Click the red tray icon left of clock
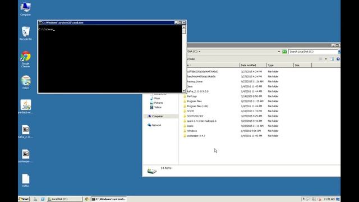 tap(319, 199)
